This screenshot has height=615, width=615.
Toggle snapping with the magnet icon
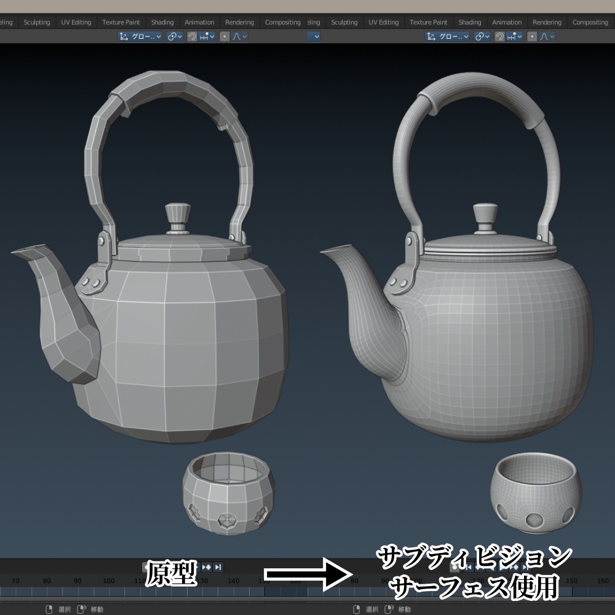191,36
